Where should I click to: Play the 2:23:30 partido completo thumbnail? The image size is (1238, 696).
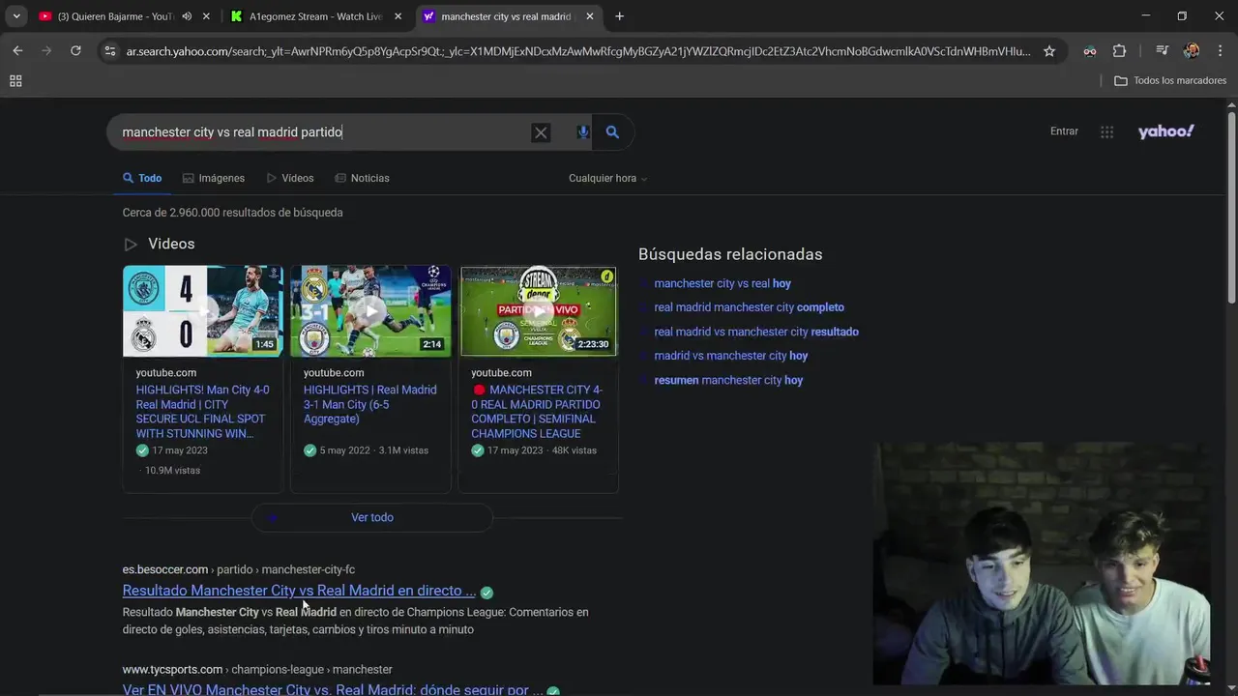point(538,311)
